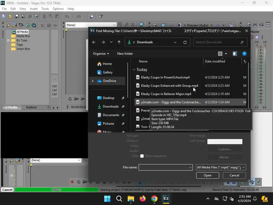The image size is (273, 205).
Task: Expand the By Type folder in Project Media
Action: [x=8, y=41]
